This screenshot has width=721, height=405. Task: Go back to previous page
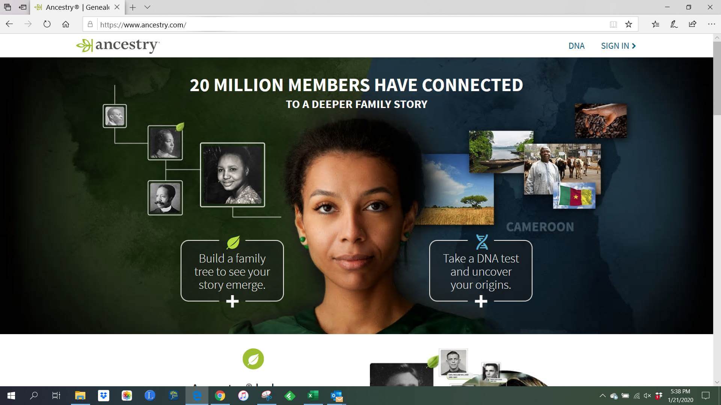tap(9, 24)
